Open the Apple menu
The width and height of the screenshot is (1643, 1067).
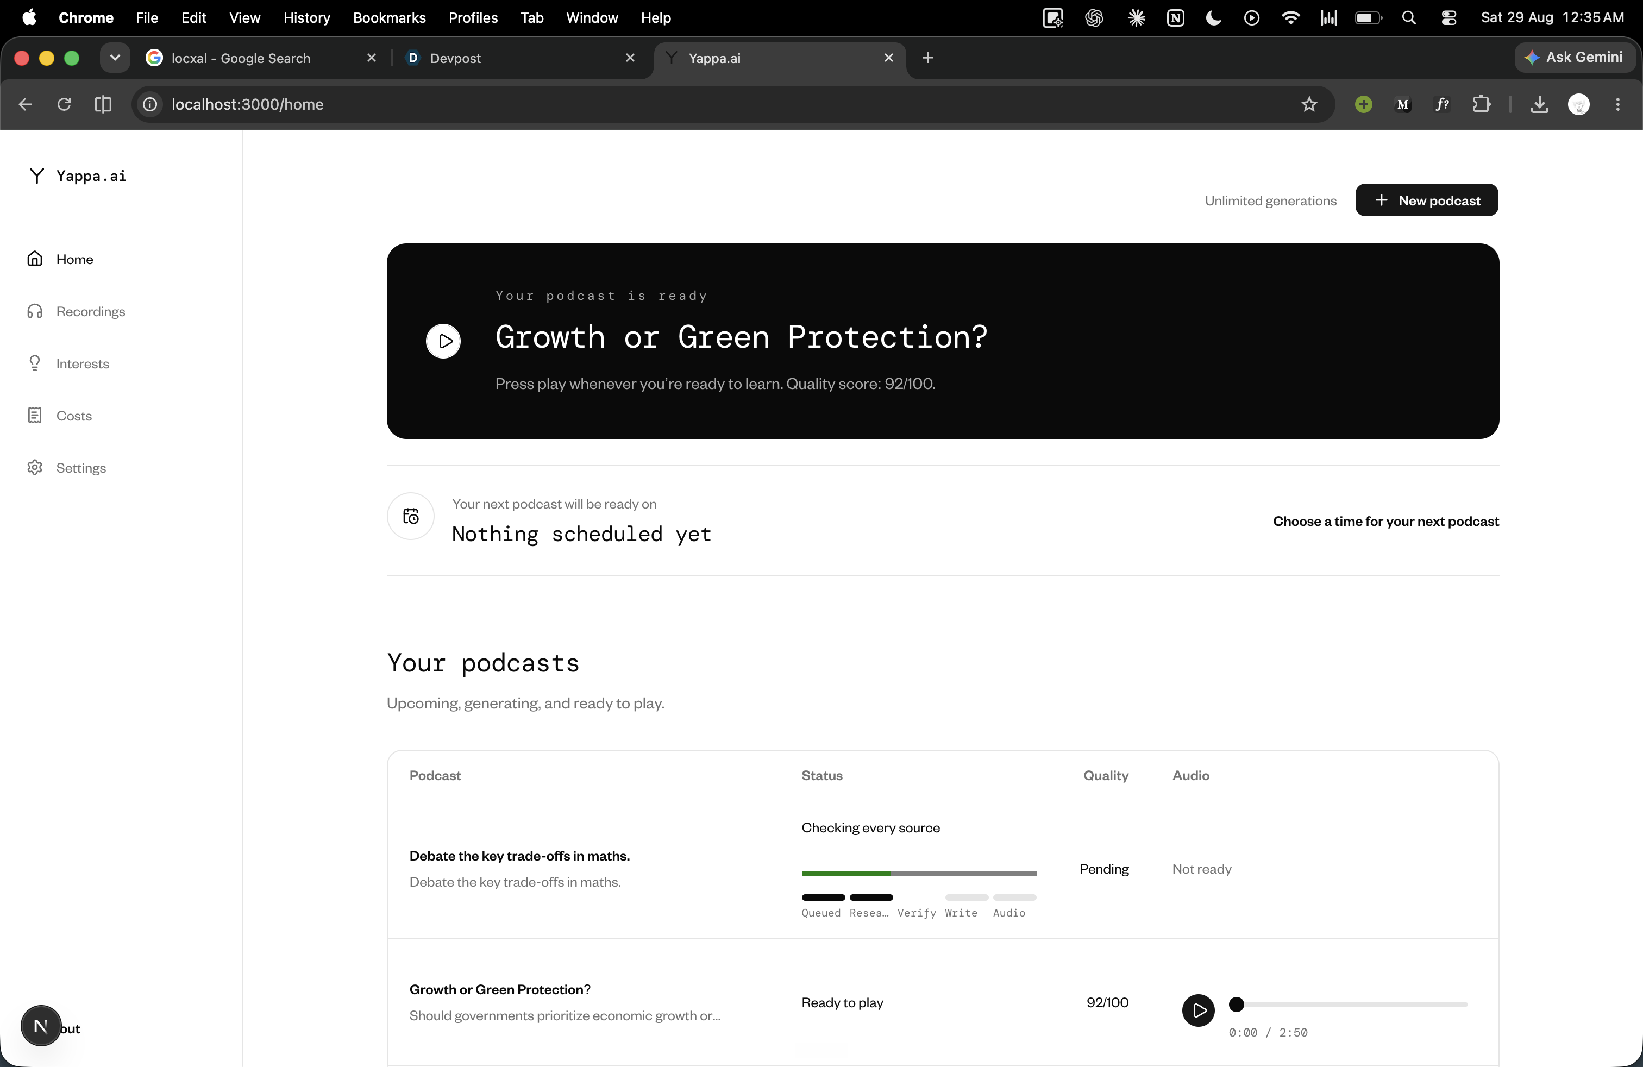29,18
